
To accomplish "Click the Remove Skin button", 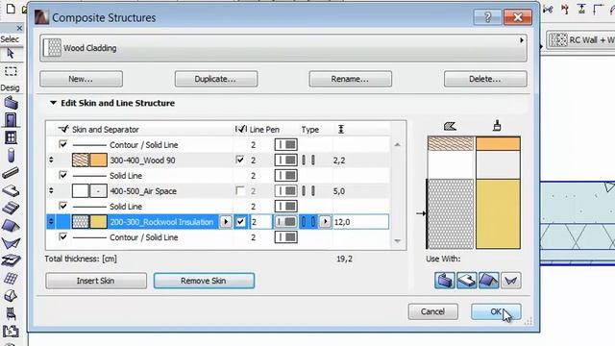I will click(204, 281).
